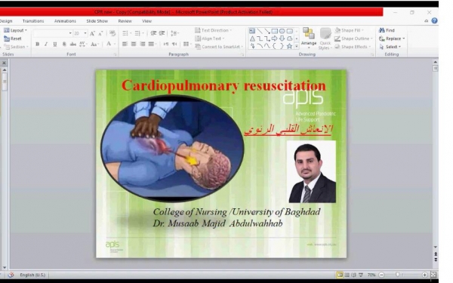This screenshot has height=283, width=453.
Task: Open the Layout dropdown
Action: 15,30
